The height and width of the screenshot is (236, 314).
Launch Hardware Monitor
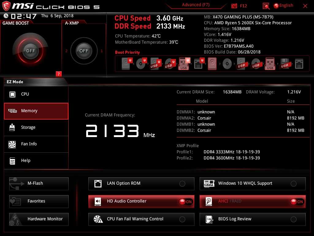pos(39,219)
